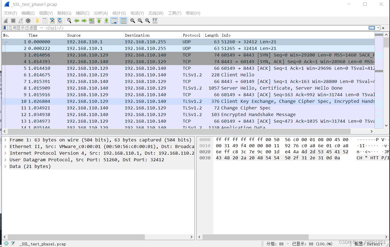Zoom in on the packet text
This screenshot has width=390, height=247.
133,21
